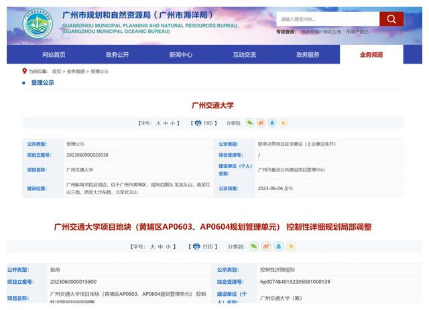Image resolution: width=429 pixels, height=310 pixels.
Task: Click the red search magnifier button
Action: coord(391,19)
